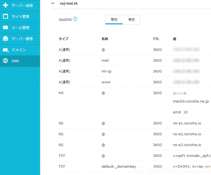Set GeoDNS to 無効
This screenshot has height=175, width=211.
114,20
